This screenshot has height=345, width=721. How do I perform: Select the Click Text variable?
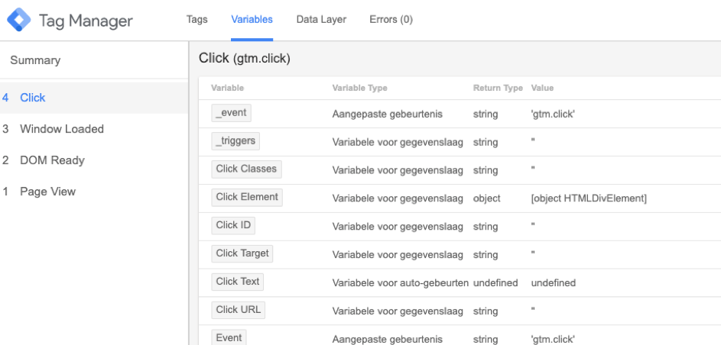(x=238, y=282)
